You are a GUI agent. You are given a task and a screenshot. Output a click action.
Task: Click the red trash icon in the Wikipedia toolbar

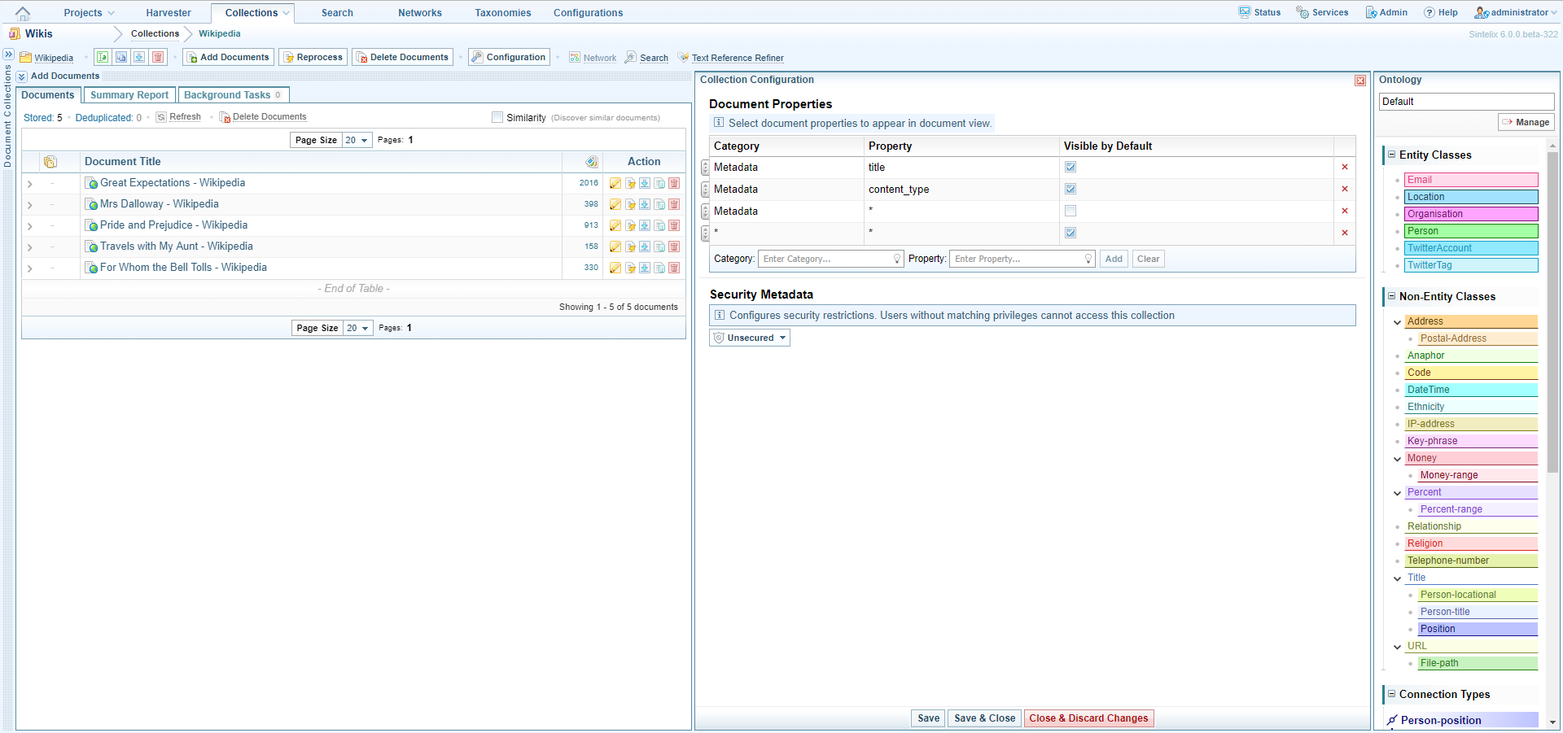tap(158, 57)
